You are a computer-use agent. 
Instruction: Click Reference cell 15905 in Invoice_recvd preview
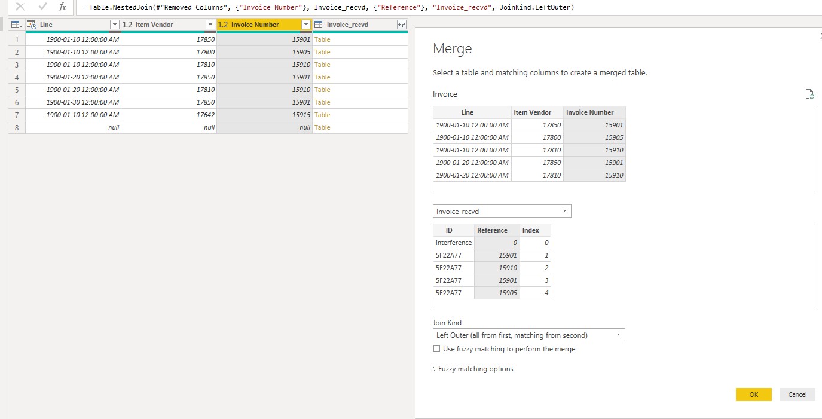tap(497, 293)
